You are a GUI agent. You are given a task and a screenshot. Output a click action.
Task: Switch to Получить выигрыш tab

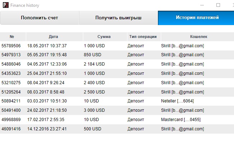click(118, 18)
